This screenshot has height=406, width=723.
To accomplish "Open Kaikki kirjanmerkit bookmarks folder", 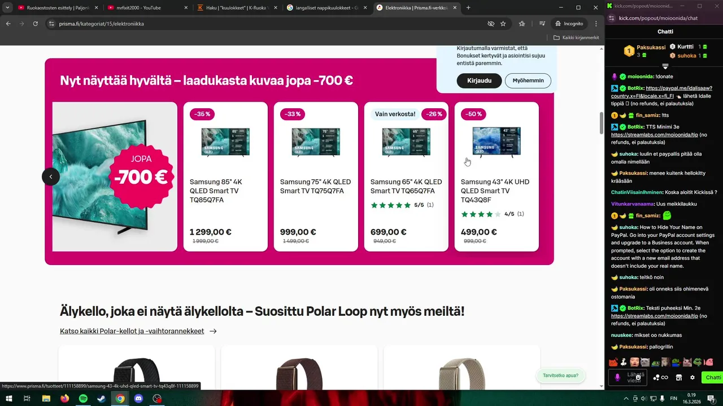I will (576, 38).
